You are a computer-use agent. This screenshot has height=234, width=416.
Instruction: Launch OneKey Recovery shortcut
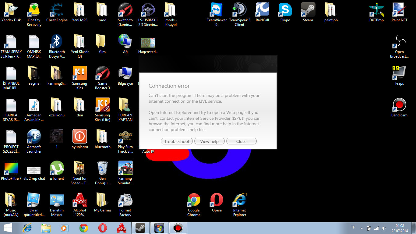tap(34, 15)
